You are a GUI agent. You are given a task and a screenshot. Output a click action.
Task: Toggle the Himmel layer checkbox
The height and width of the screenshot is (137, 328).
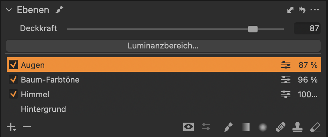pos(13,94)
